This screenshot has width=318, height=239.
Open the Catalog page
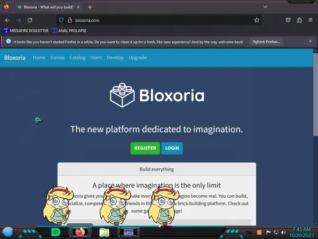click(77, 58)
